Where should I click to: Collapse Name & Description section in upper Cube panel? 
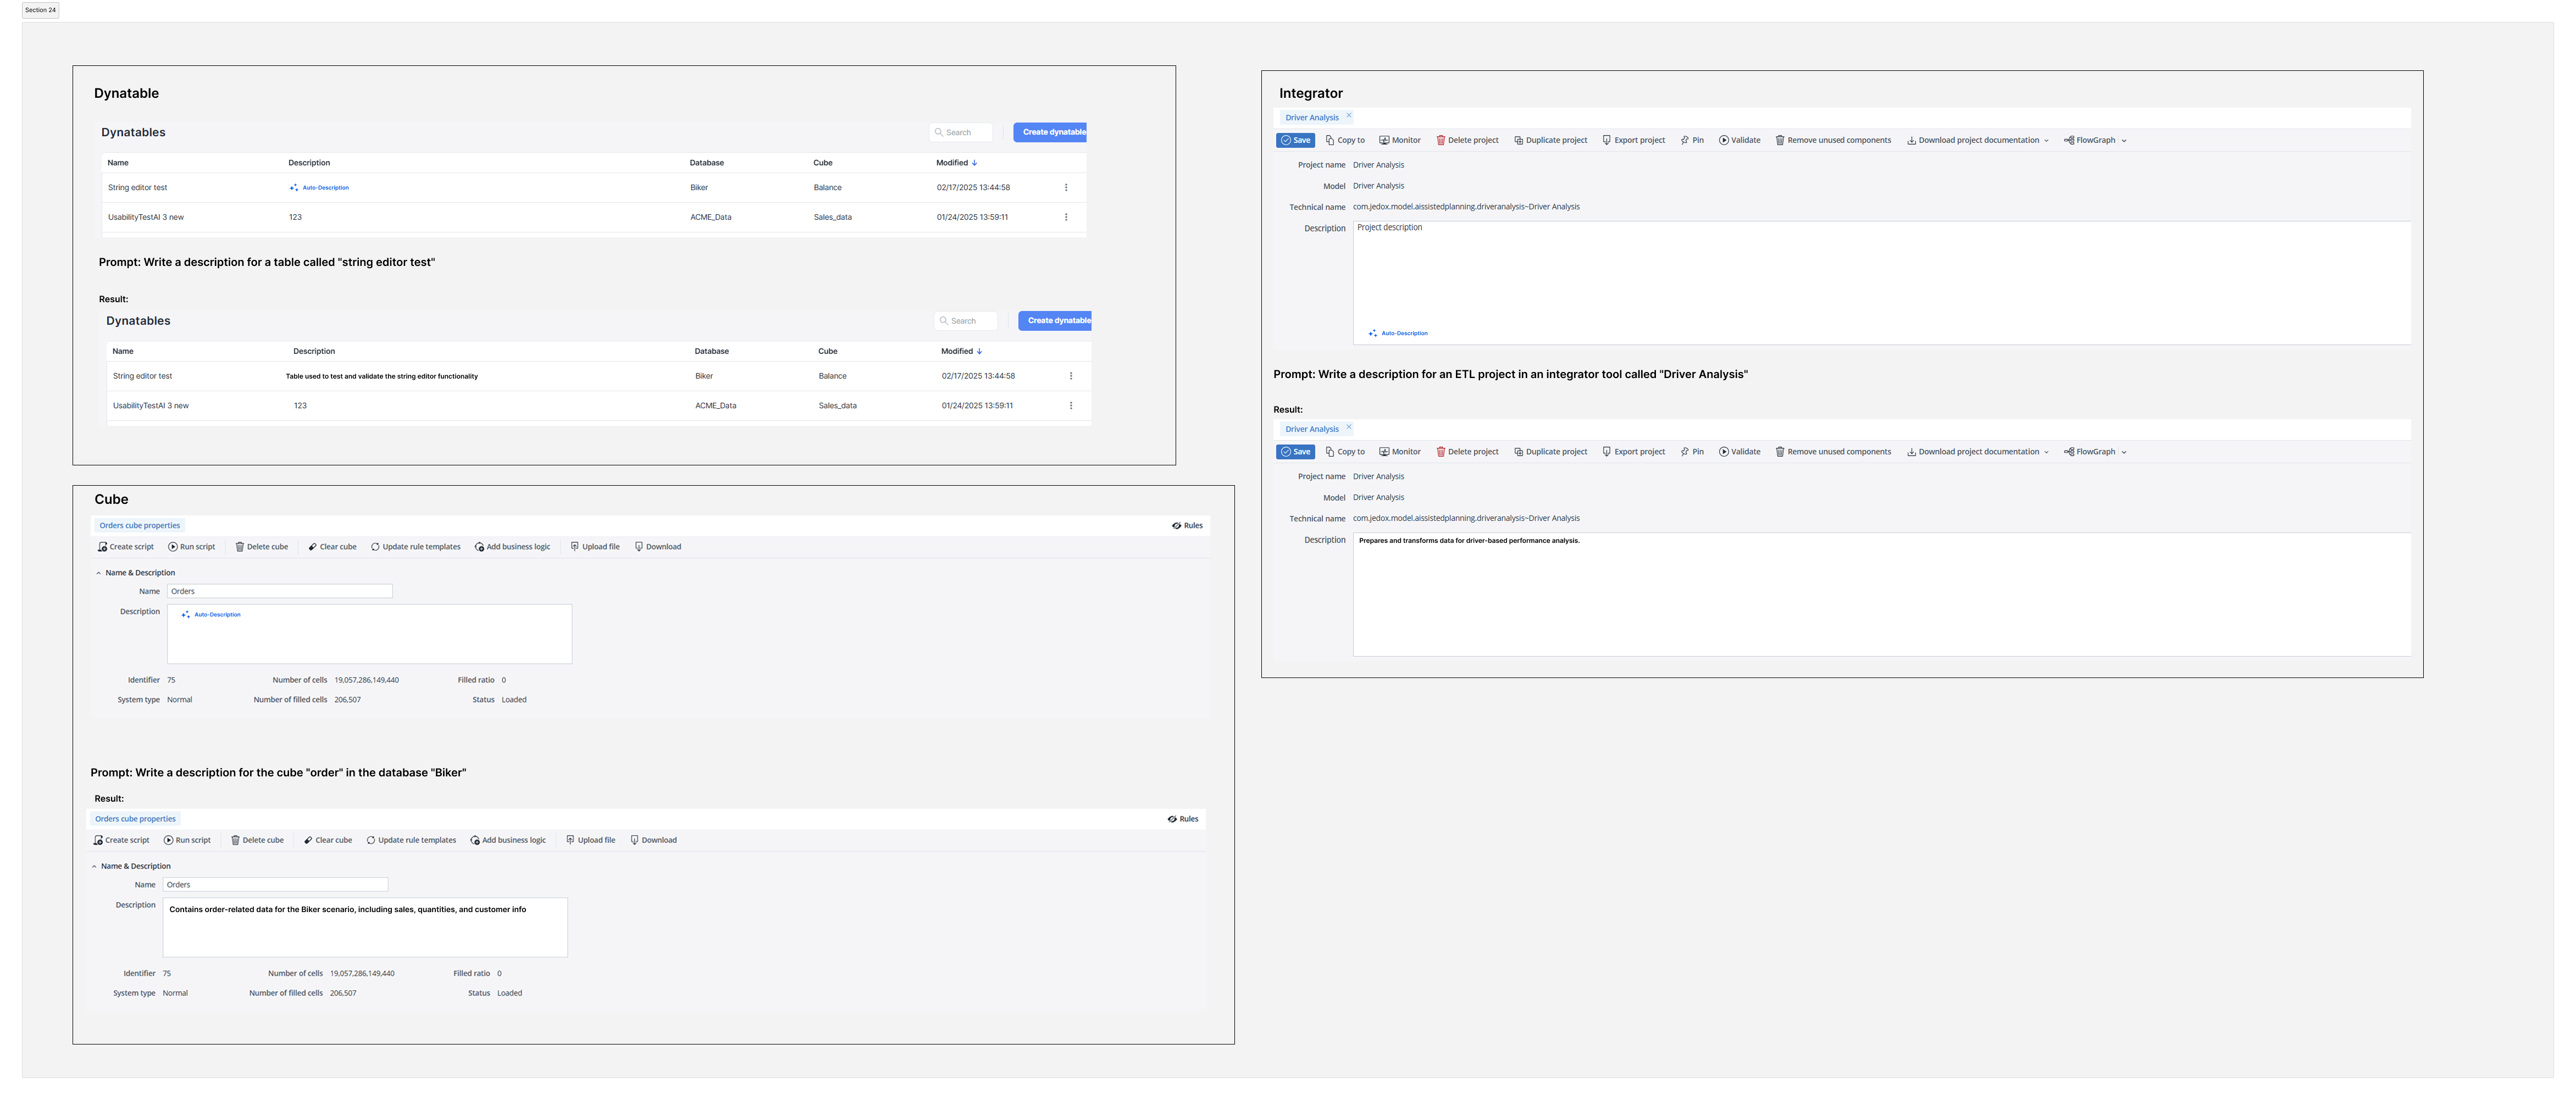[98, 573]
